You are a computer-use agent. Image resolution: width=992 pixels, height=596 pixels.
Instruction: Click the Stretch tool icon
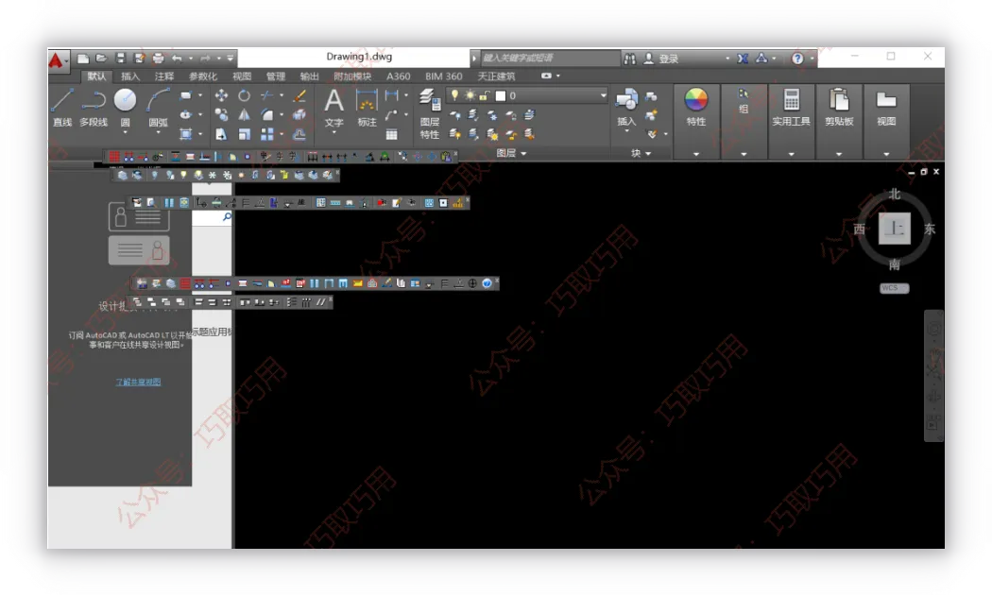221,134
